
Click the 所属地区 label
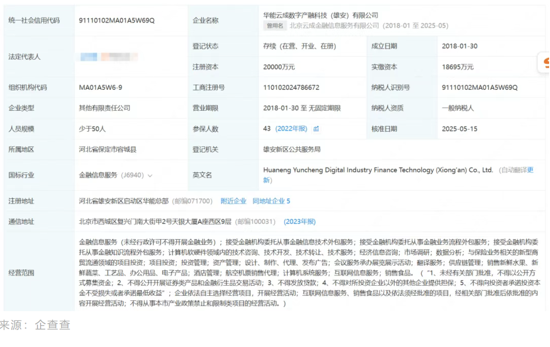coord(21,149)
